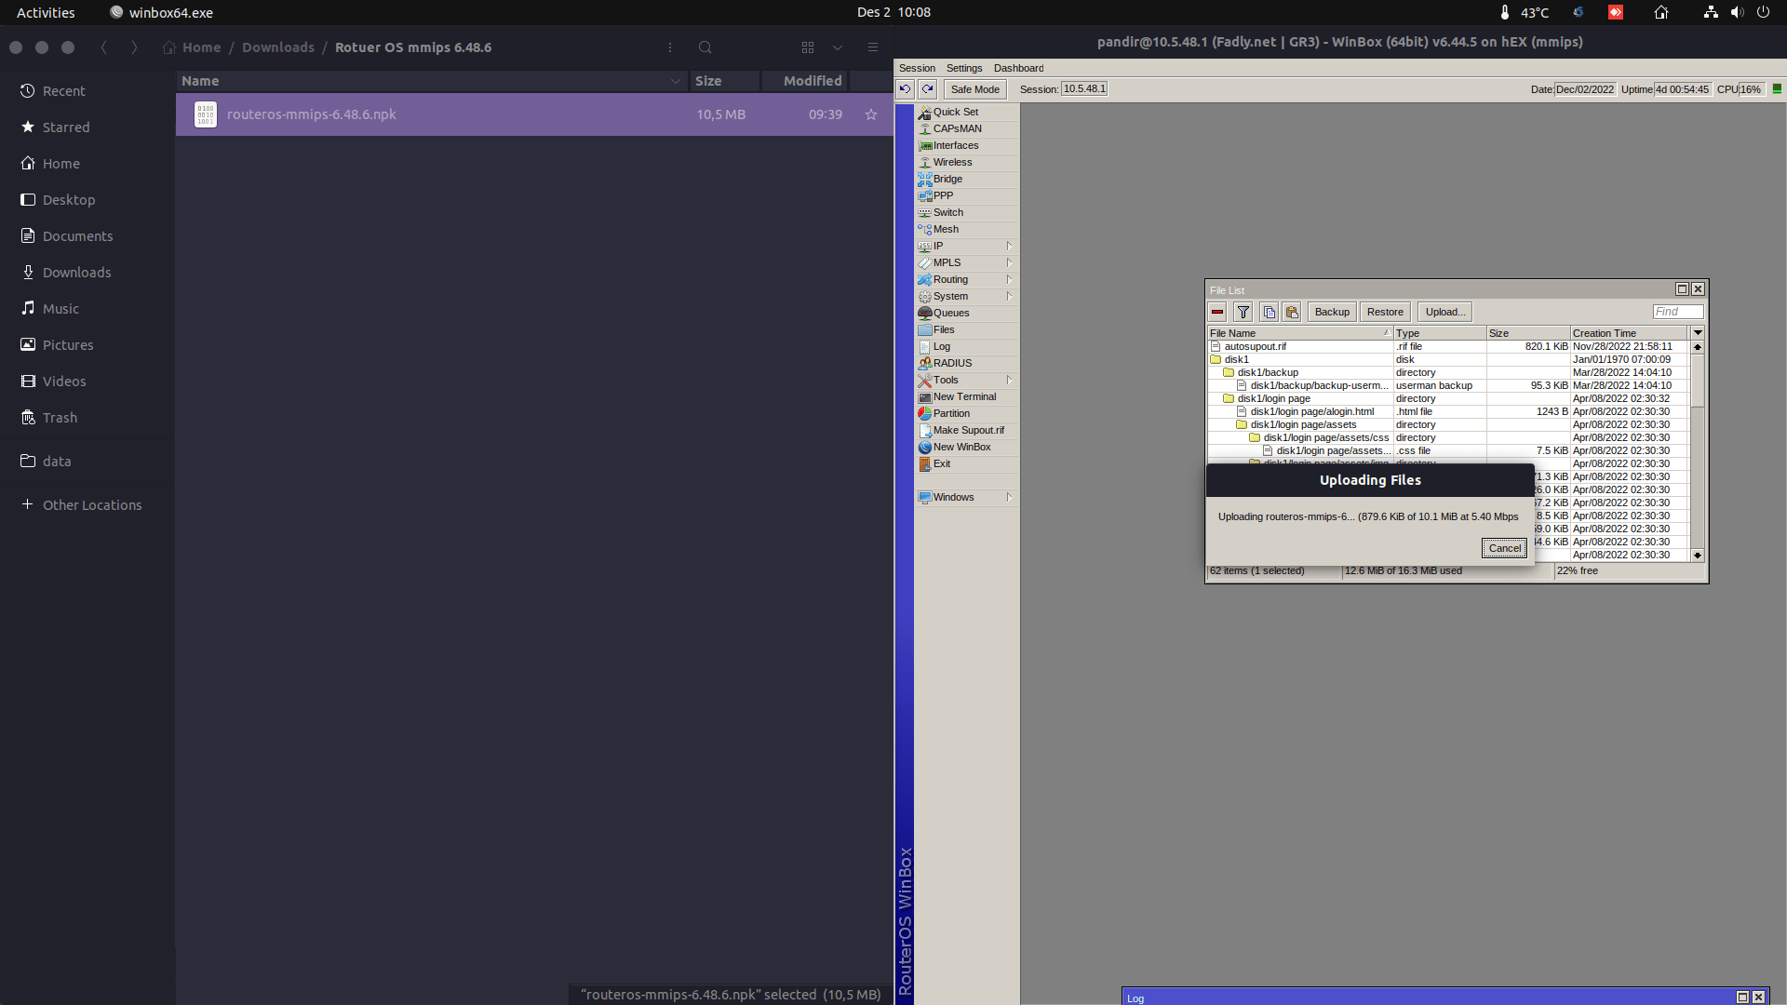The height and width of the screenshot is (1005, 1787).
Task: Click the WinBox redo arrow icon
Action: click(x=927, y=89)
